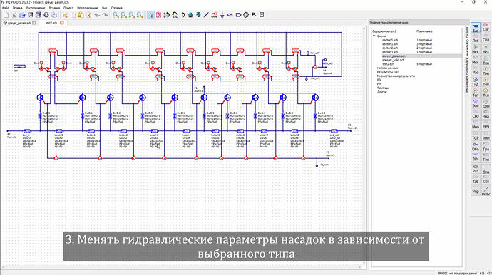
Task: Click the first magnifier zoom icon
Action: (116, 15)
